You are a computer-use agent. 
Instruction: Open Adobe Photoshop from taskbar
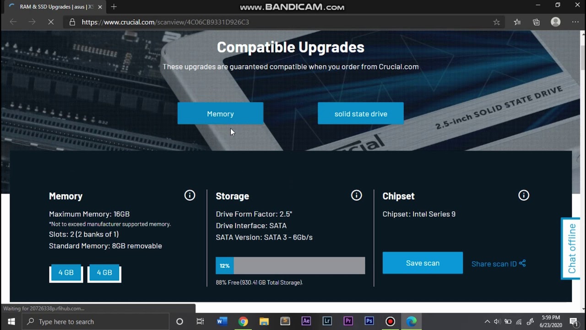tap(369, 321)
